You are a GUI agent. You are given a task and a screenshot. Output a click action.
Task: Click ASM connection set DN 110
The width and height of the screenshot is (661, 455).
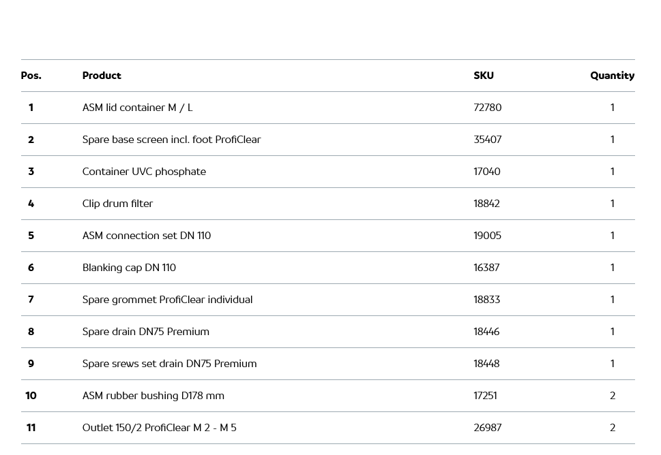coord(147,236)
